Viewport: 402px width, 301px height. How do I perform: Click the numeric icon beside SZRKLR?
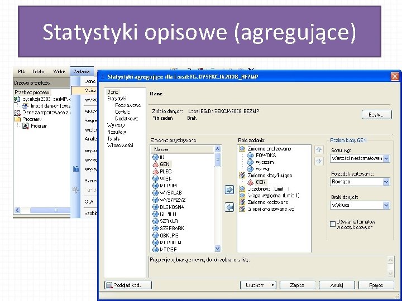155,221
